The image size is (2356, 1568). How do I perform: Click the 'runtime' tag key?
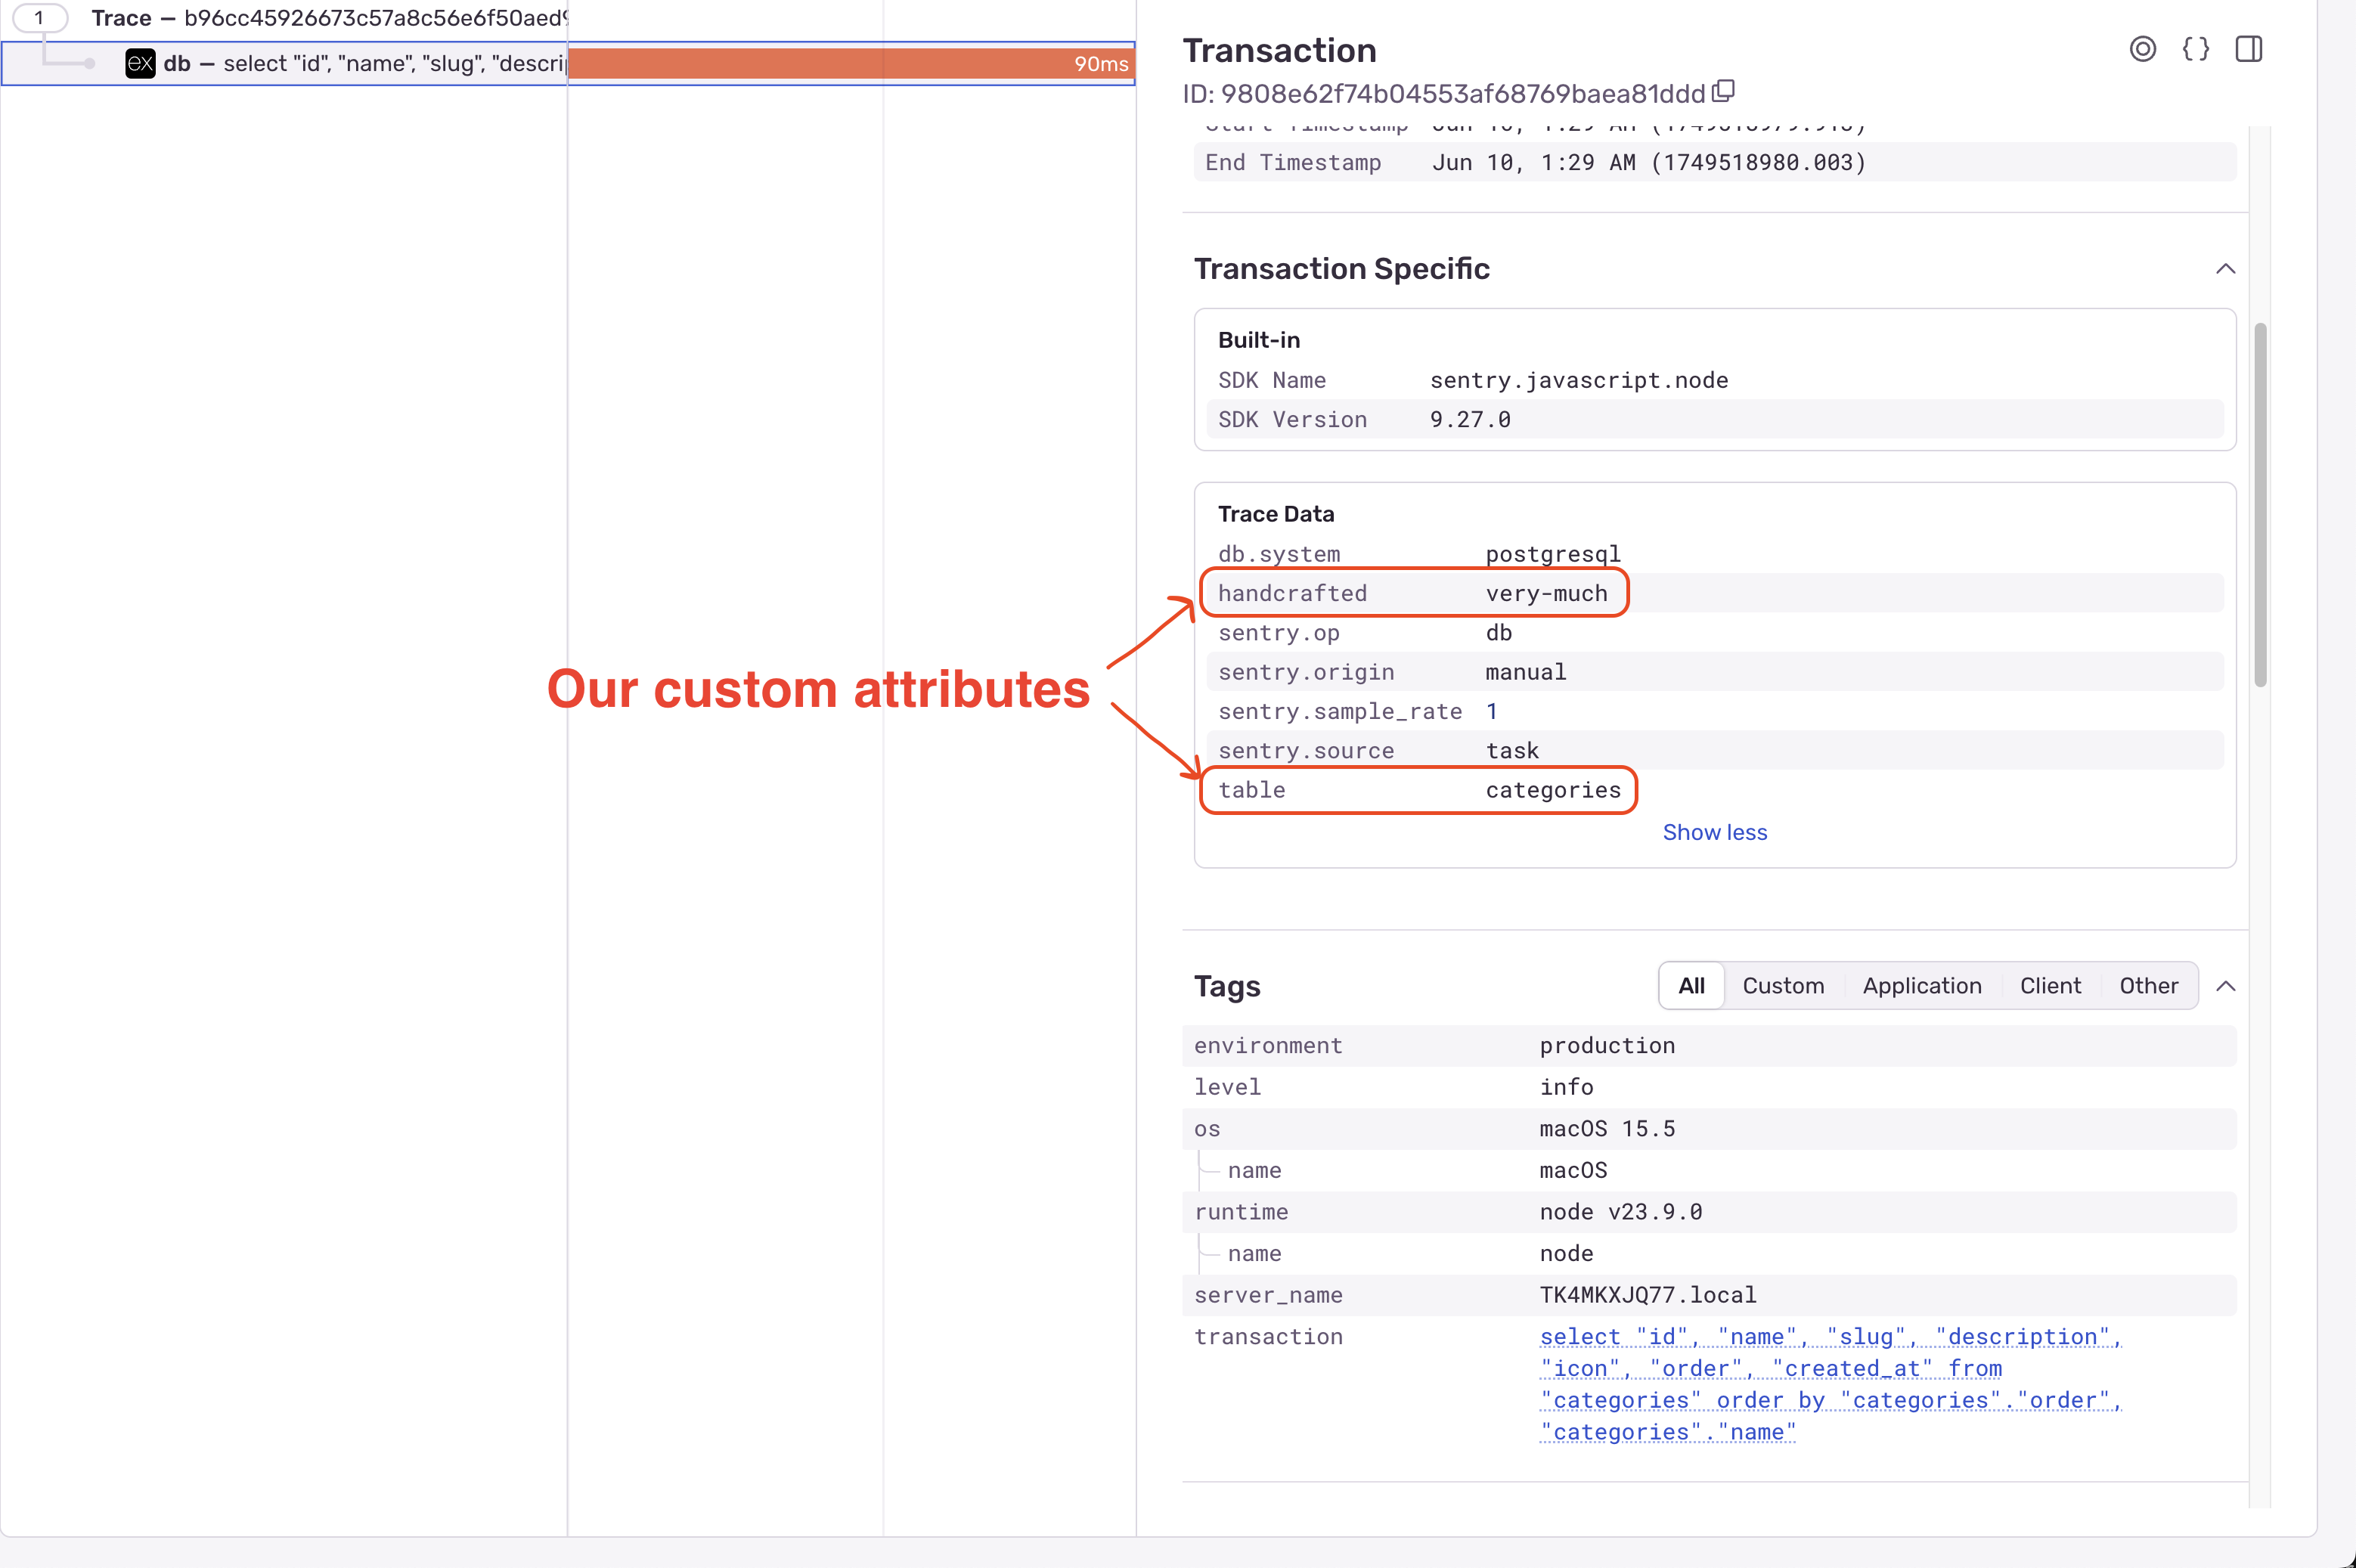pos(1240,1212)
